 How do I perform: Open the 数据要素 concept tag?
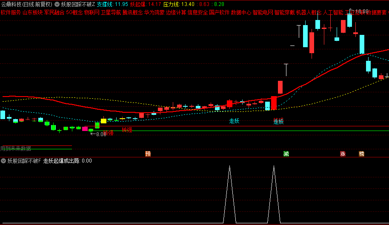tap(376, 12)
